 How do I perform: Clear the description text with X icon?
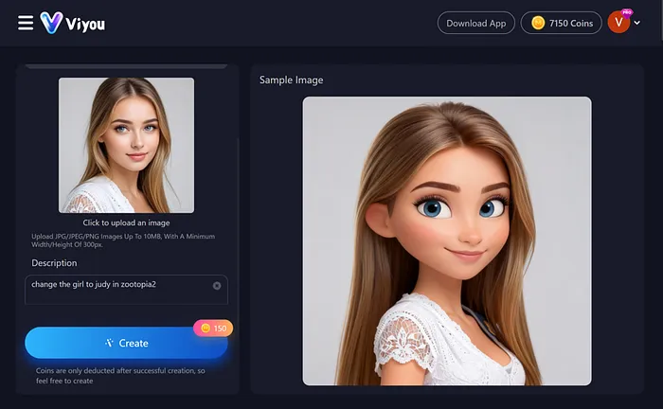click(217, 285)
